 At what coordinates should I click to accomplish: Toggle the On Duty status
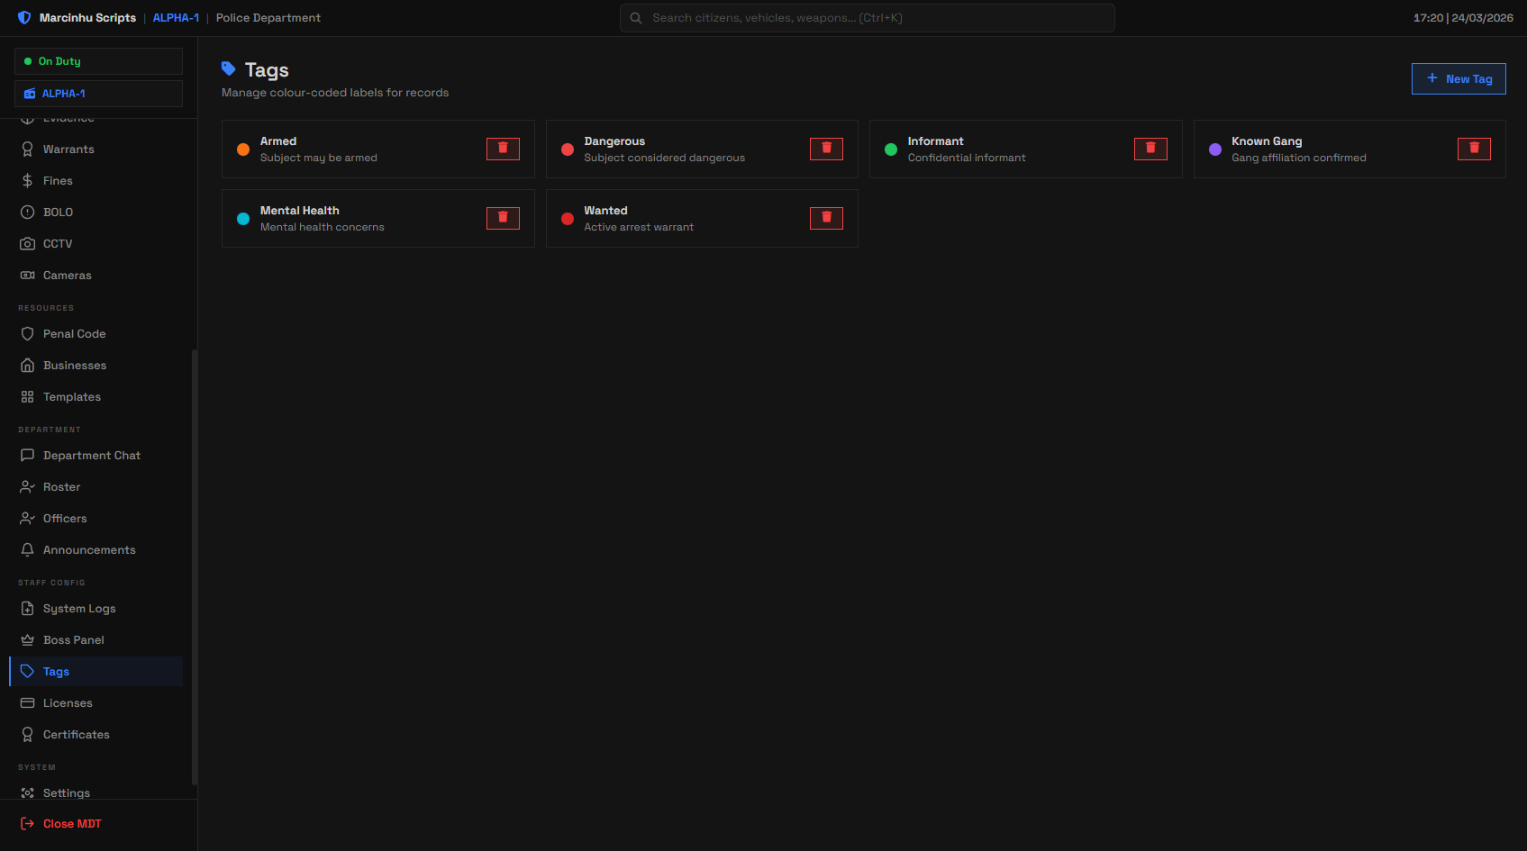(98, 61)
